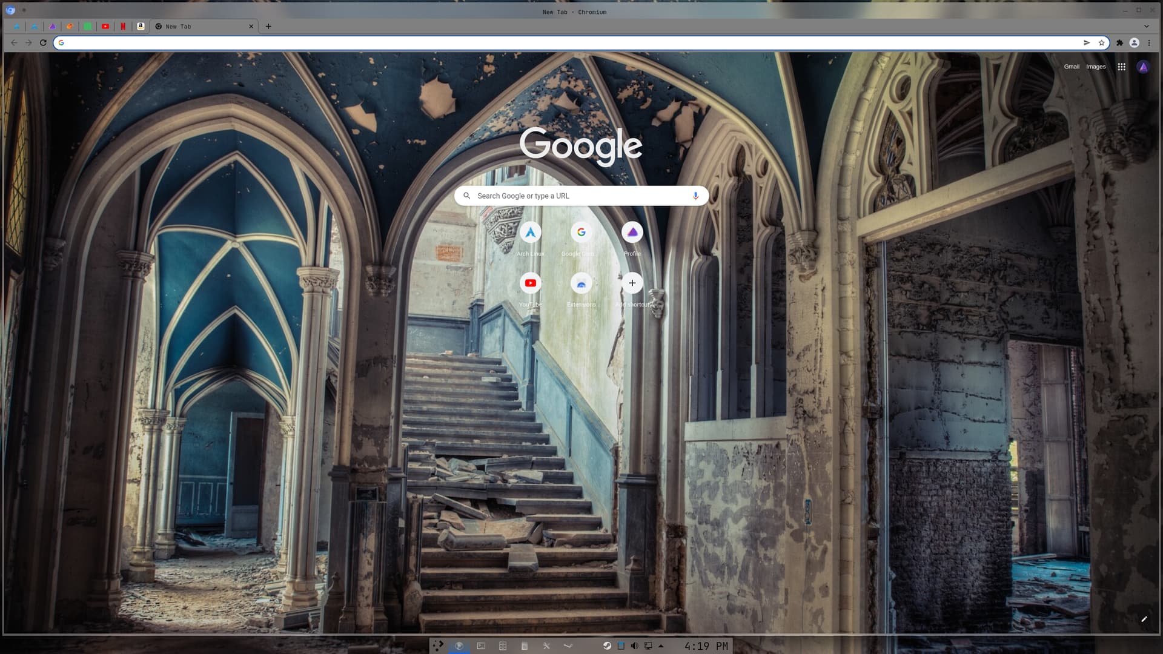The image size is (1163, 654).
Task: Click the volume icon in the system tray
Action: (634, 646)
